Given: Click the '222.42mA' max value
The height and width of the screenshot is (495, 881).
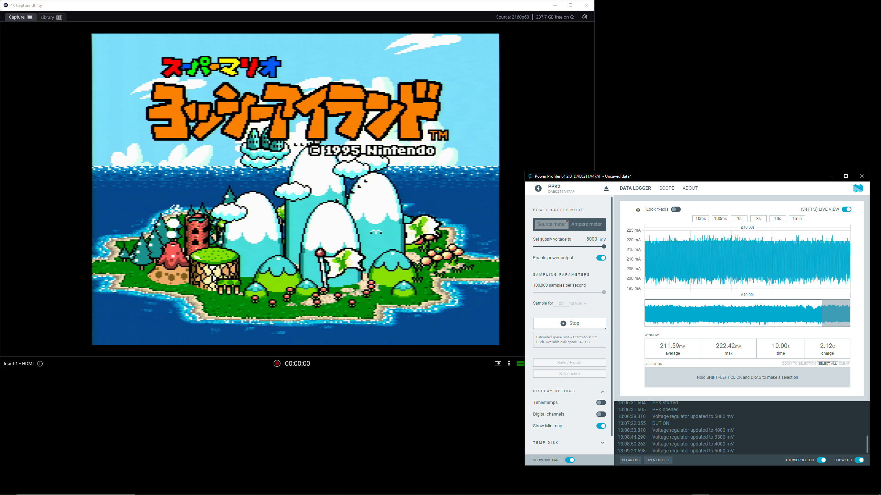Looking at the screenshot, I should point(729,346).
